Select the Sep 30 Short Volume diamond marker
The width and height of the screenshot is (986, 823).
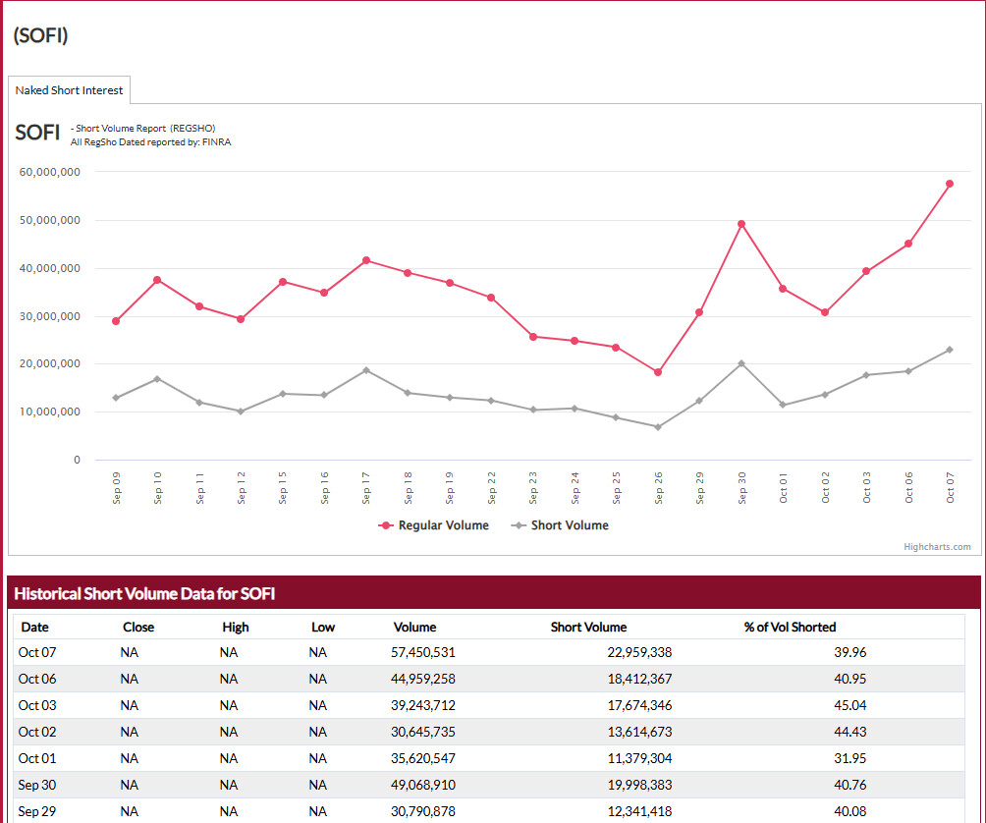point(741,363)
